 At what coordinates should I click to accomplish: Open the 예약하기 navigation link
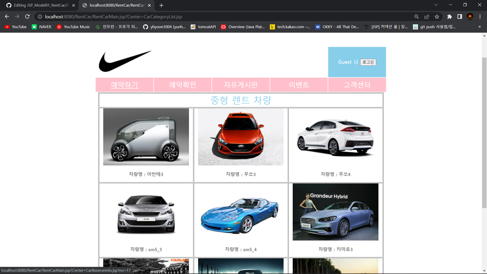(124, 85)
